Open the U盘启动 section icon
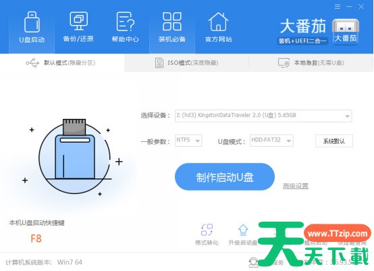 tap(32, 27)
